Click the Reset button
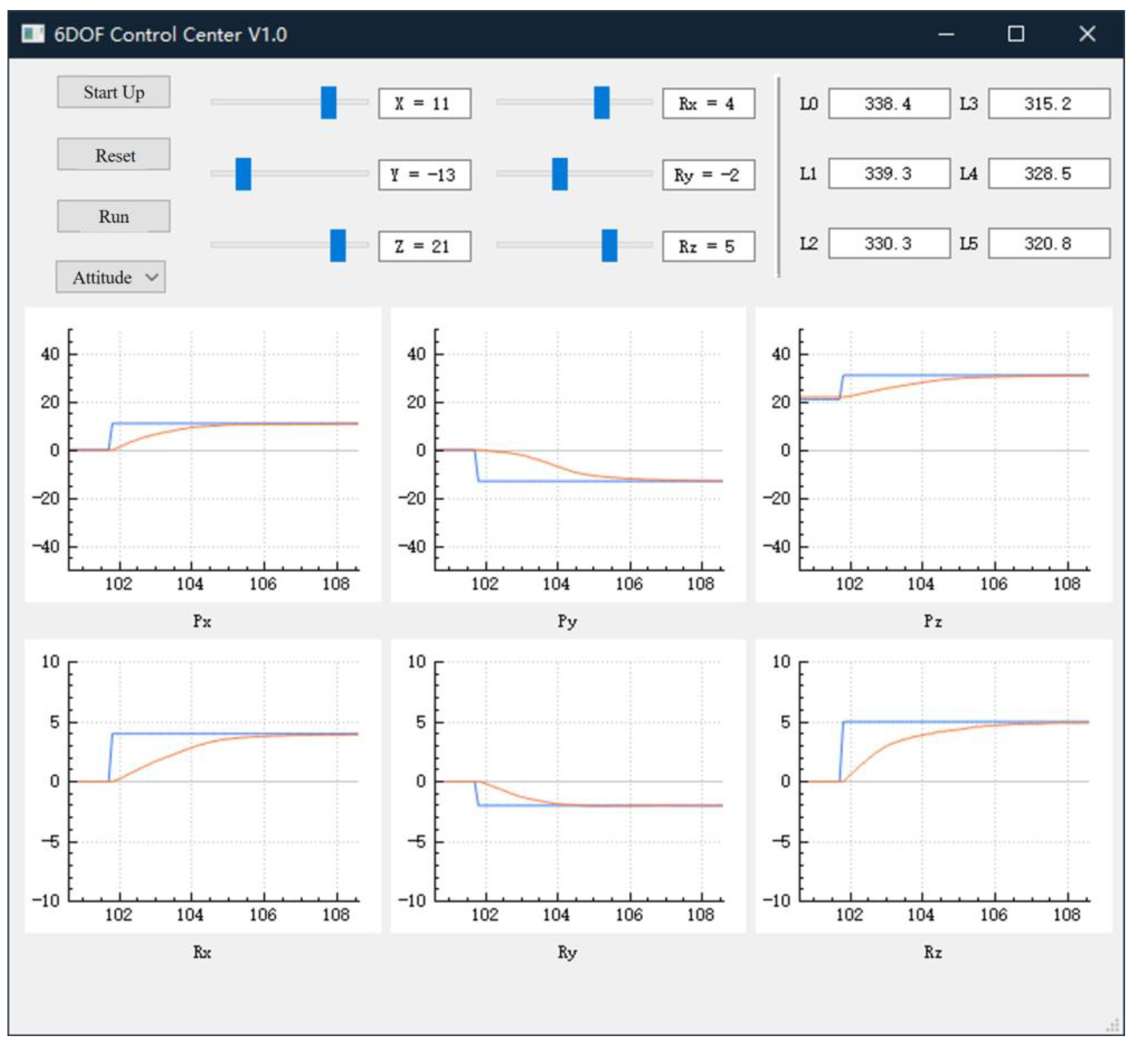 114,154
